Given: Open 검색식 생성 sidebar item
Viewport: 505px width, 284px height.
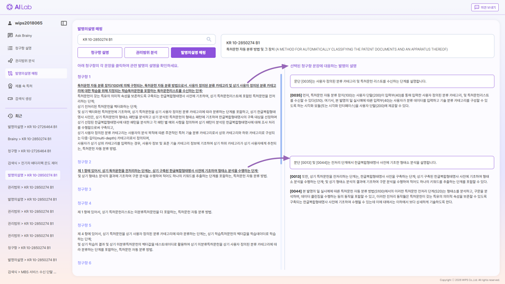Looking at the screenshot, I should click(24, 99).
